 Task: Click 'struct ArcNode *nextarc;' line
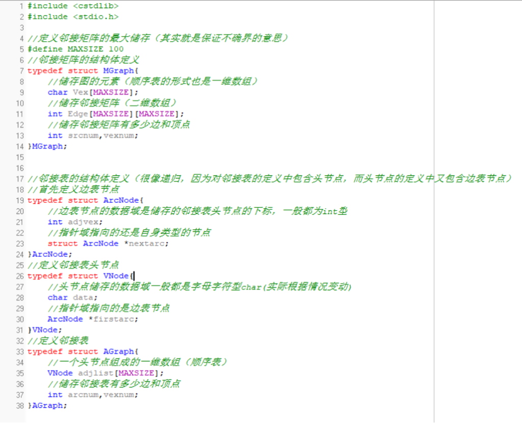point(108,244)
